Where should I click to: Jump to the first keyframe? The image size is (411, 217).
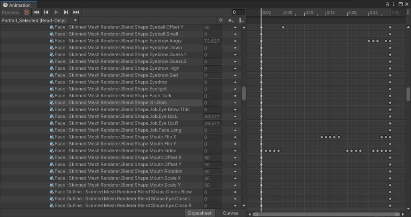(x=36, y=12)
